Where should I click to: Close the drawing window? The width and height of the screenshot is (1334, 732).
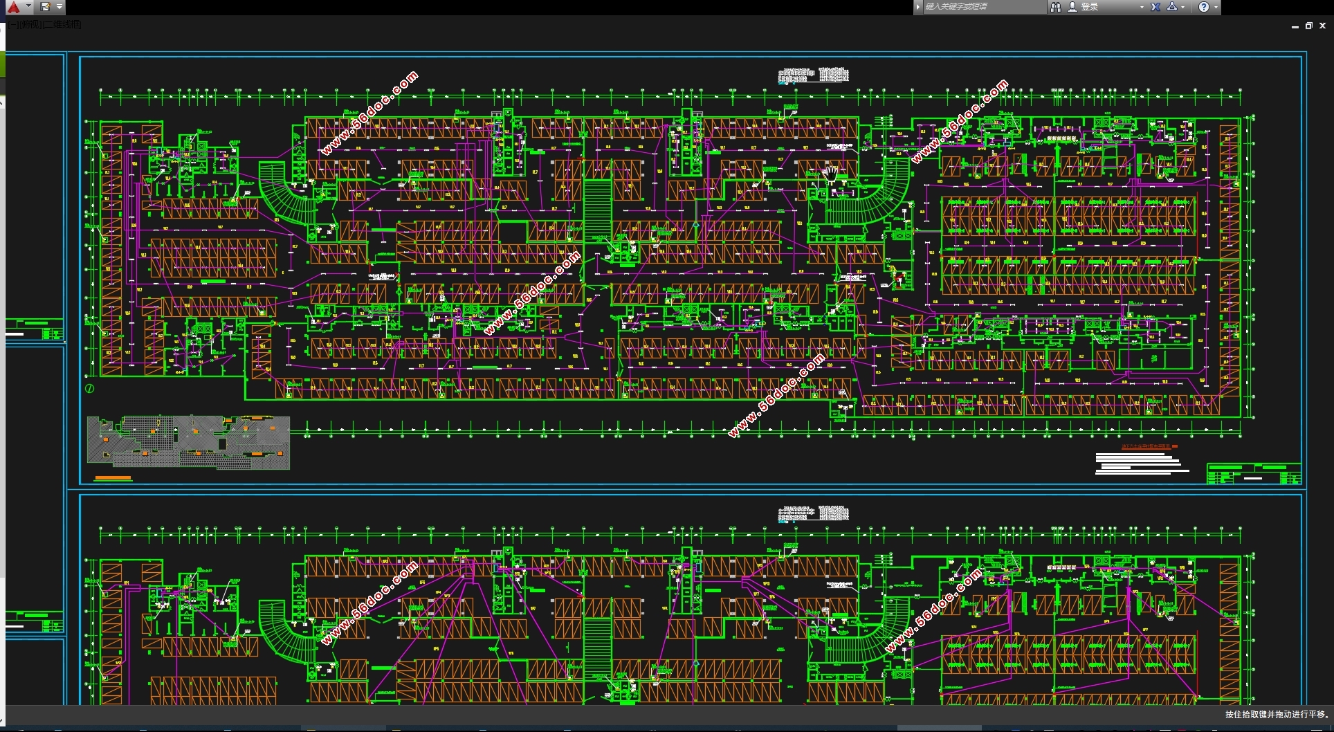(1322, 26)
